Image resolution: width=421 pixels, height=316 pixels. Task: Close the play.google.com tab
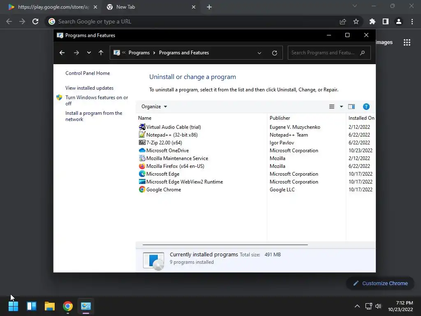[95, 7]
